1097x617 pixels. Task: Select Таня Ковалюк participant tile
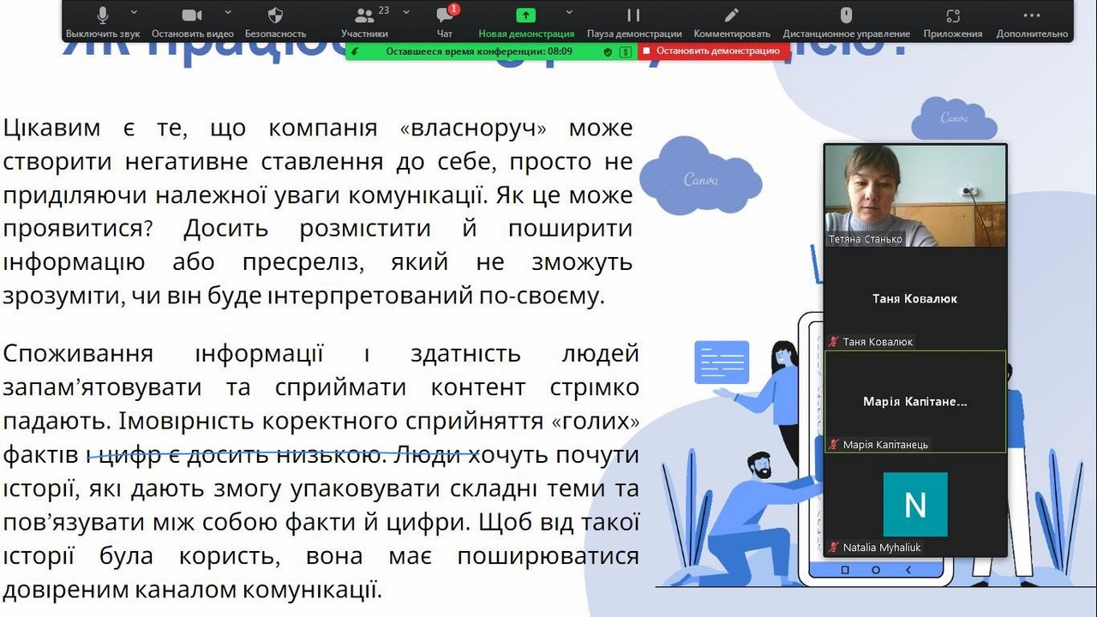tap(915, 298)
